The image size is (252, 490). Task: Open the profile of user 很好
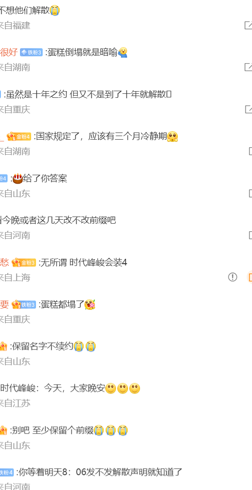(9, 52)
